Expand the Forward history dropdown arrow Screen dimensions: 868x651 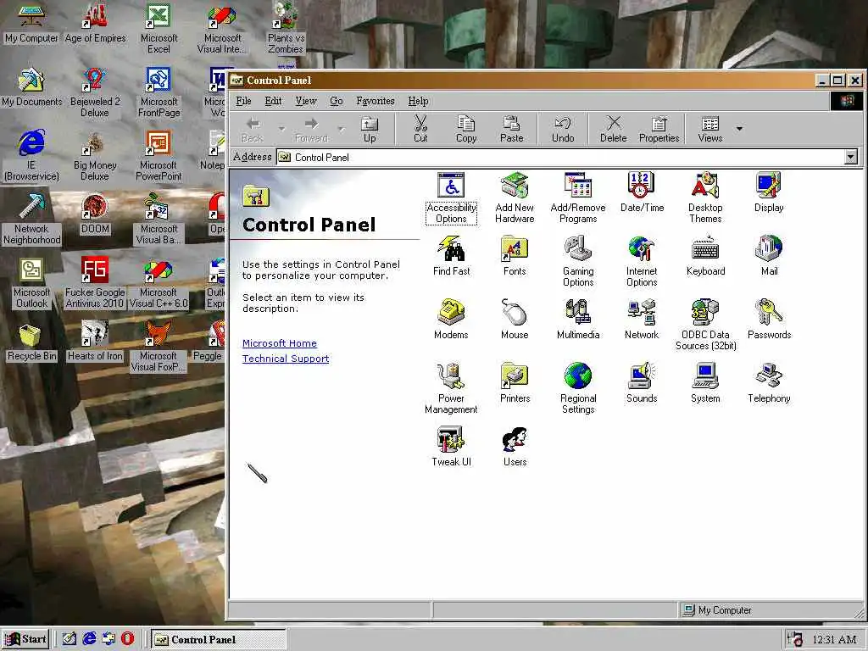tap(341, 129)
